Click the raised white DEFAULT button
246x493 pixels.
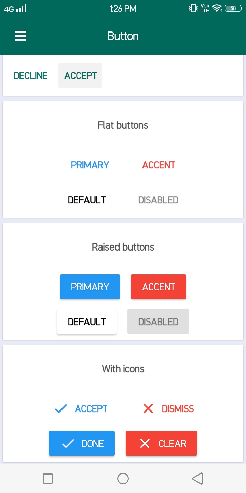click(87, 321)
